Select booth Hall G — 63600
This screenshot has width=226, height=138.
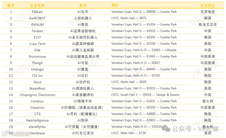(x=144, y=114)
